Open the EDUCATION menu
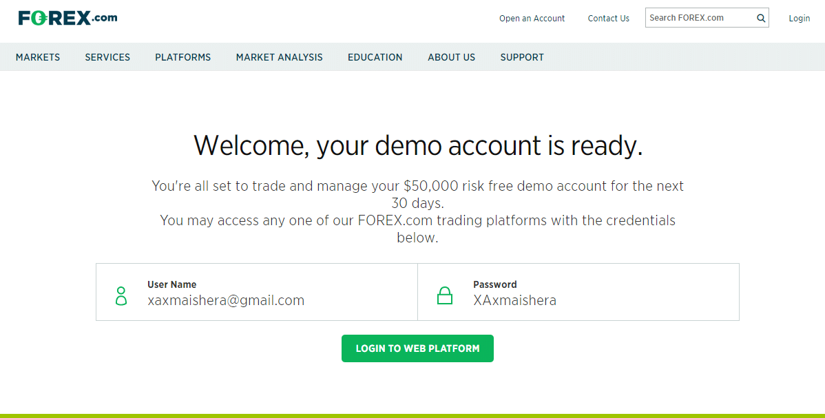825x418 pixels. click(x=375, y=57)
